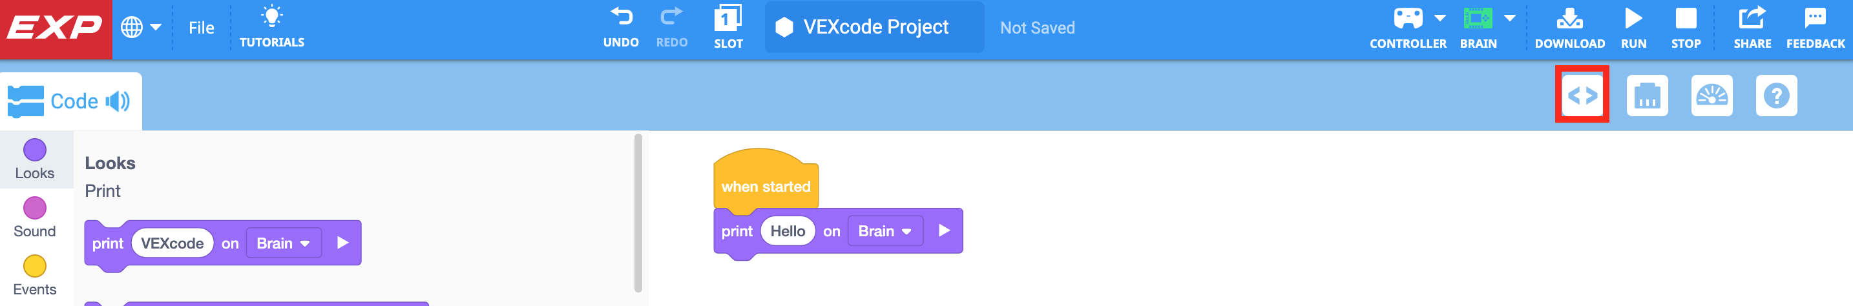Open the devices (robot configuration) panel

tap(1646, 95)
